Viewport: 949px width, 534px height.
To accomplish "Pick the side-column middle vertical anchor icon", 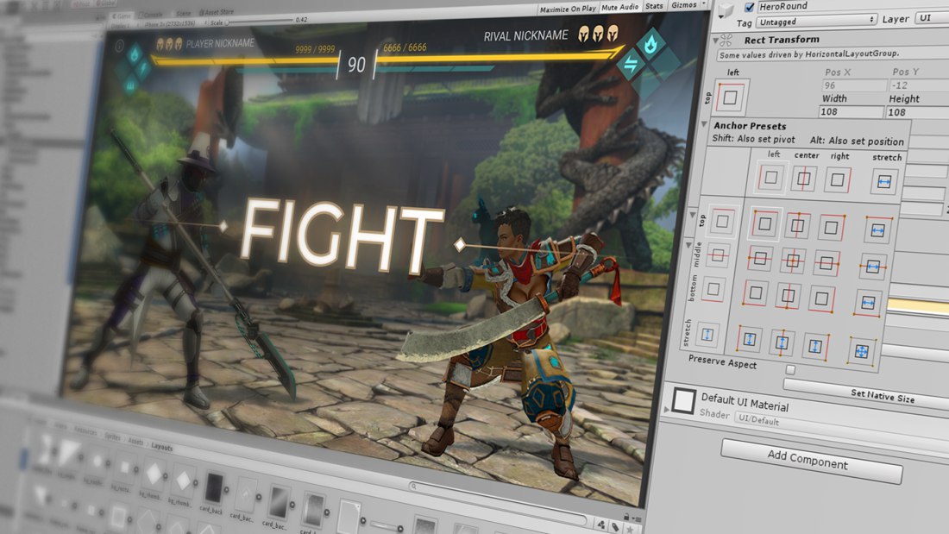I will point(718,255).
